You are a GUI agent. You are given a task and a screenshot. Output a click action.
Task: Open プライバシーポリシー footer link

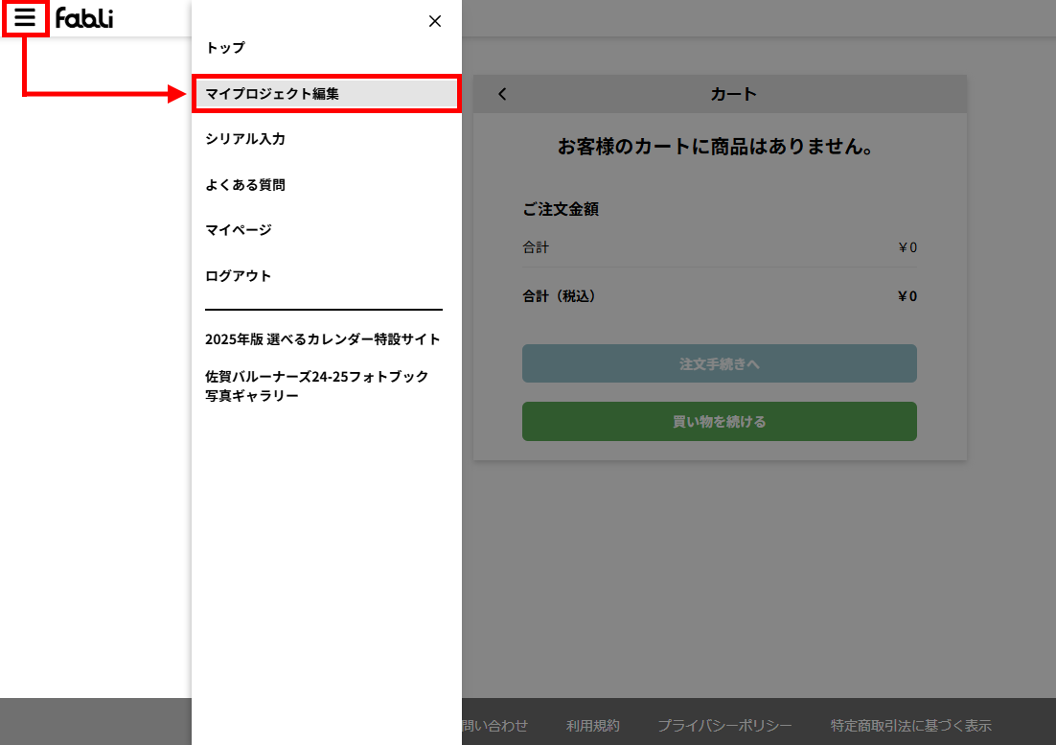click(x=724, y=726)
